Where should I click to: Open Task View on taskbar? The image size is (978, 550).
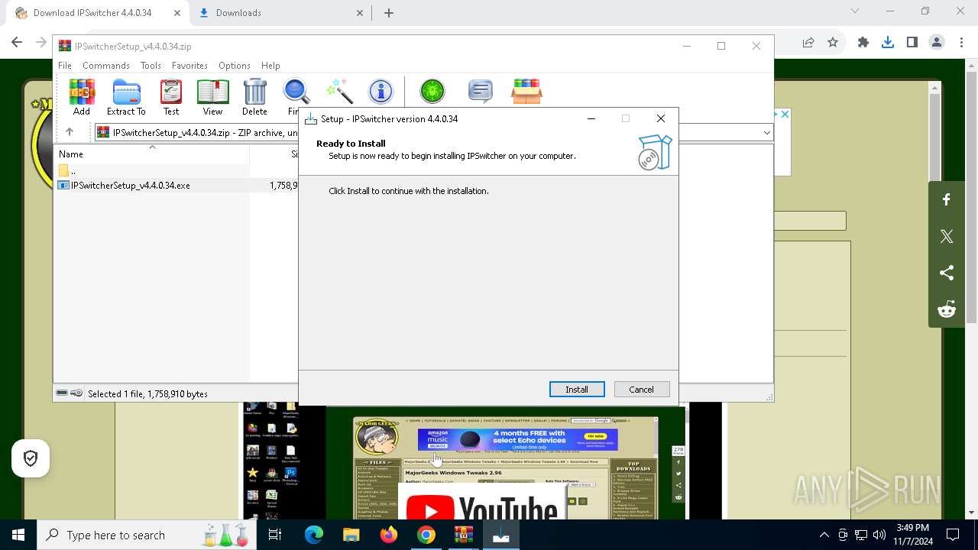[275, 535]
